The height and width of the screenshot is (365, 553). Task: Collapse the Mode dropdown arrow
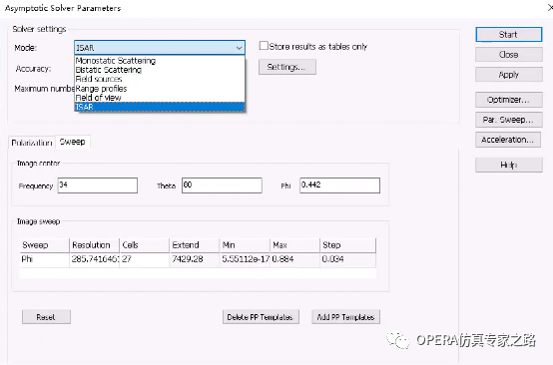[x=240, y=48]
